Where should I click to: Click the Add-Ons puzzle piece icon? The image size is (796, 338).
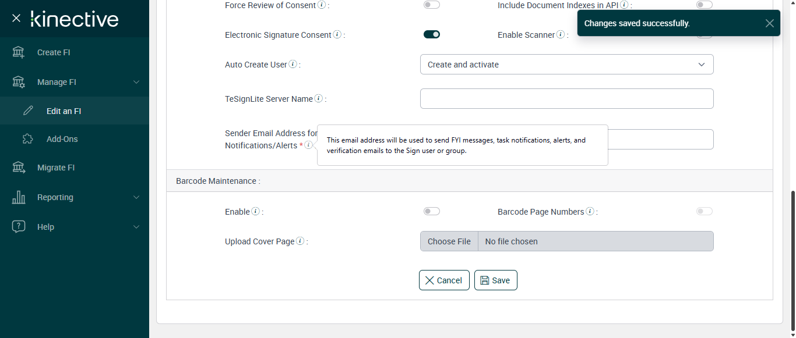click(28, 139)
